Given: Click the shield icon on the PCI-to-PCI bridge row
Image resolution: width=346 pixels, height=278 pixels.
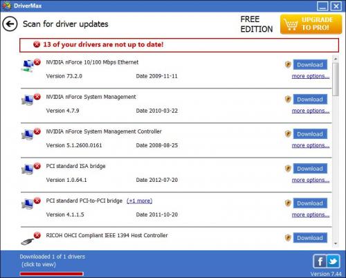Looking at the screenshot, I should coord(288,203).
